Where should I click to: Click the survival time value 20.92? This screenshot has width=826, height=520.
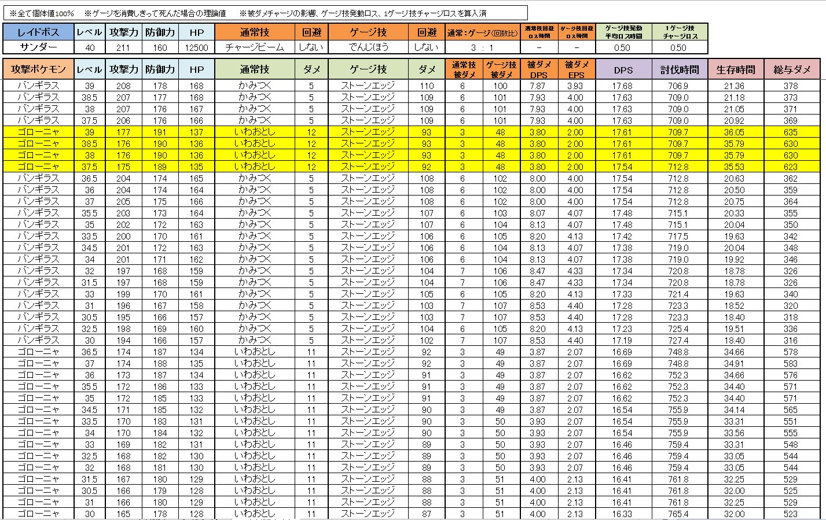[x=735, y=120]
